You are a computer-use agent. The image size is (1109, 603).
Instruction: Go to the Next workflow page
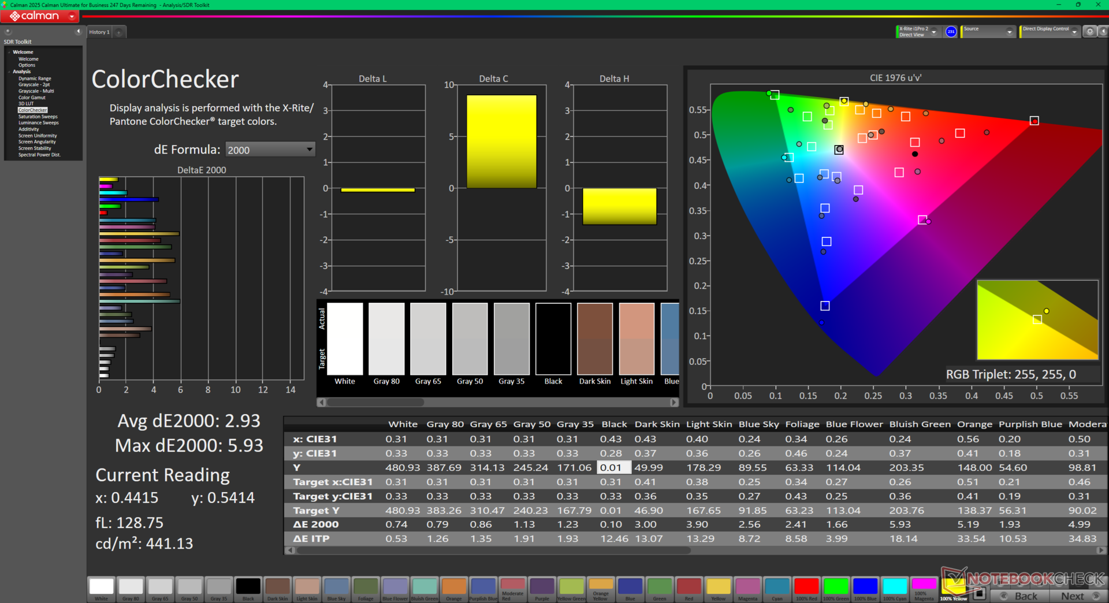1077,596
